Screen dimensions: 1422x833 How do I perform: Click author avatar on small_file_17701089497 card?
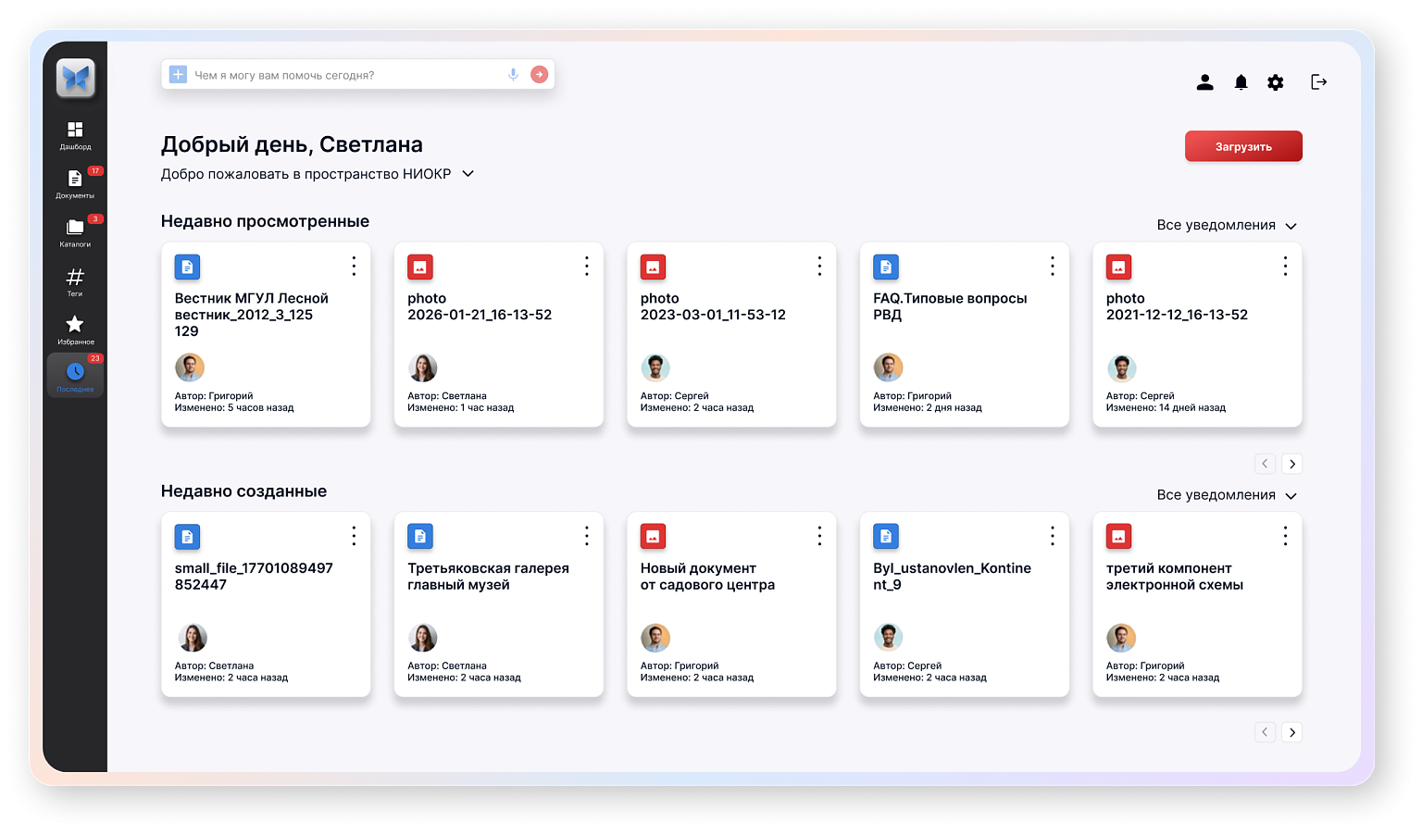pos(193,638)
